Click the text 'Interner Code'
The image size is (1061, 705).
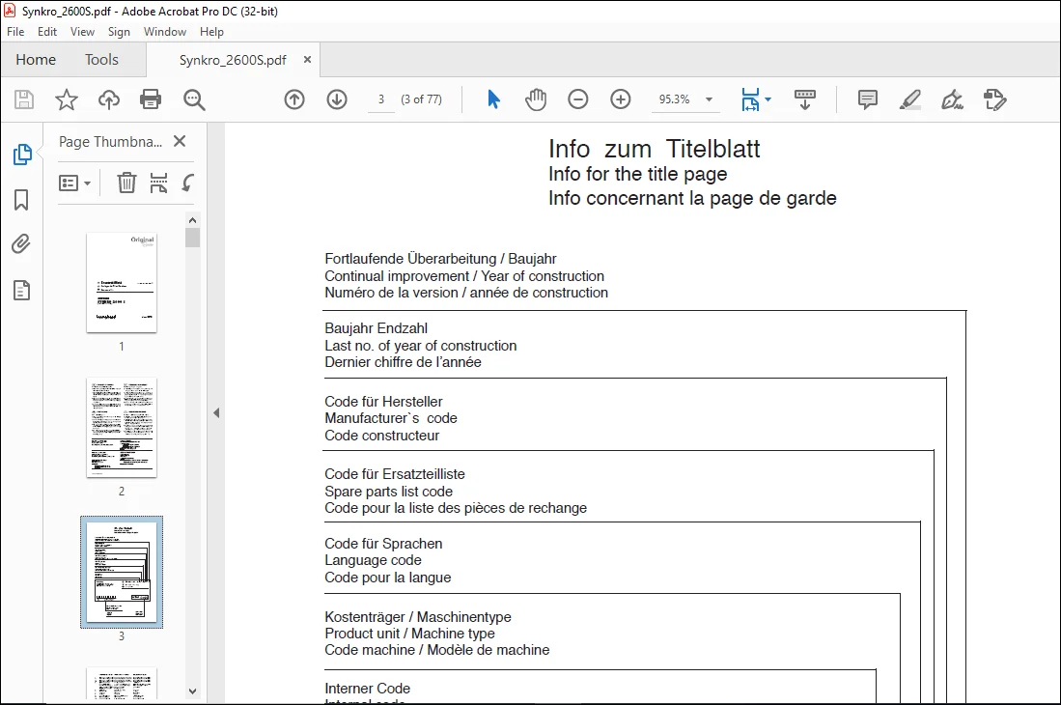(x=368, y=688)
